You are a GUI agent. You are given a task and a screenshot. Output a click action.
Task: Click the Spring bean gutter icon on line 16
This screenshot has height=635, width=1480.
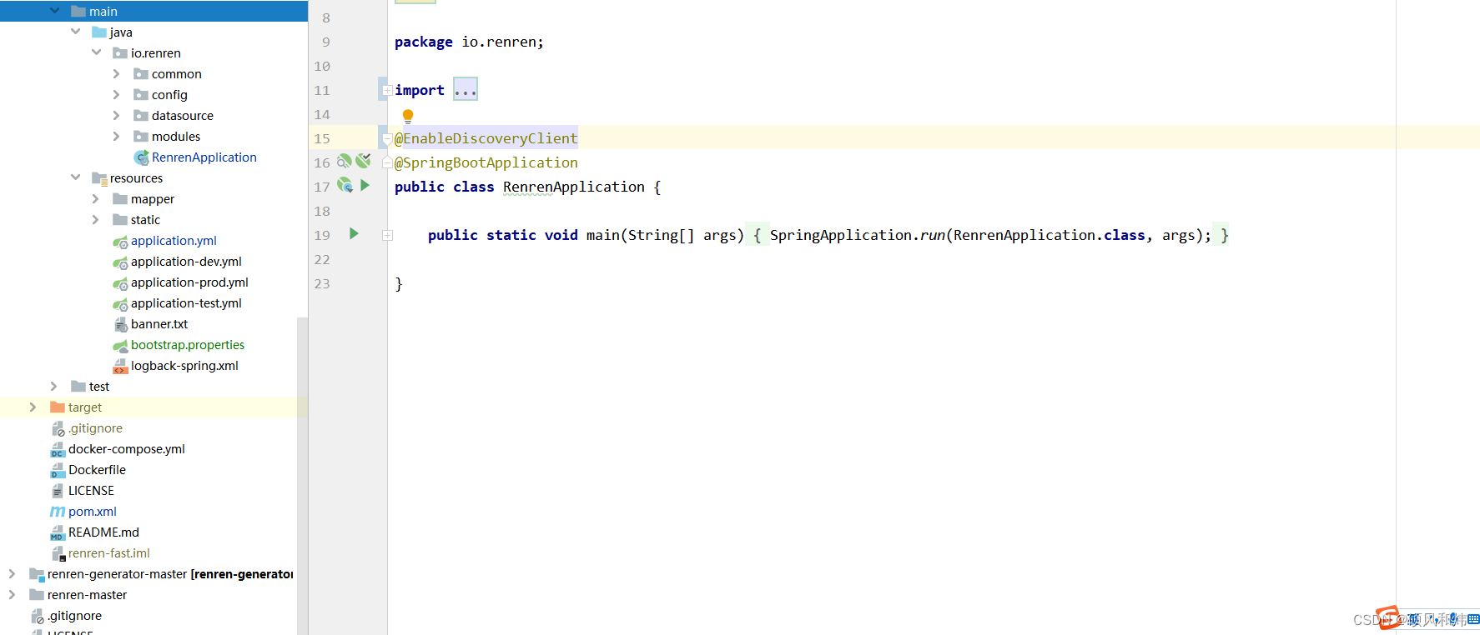[345, 161]
